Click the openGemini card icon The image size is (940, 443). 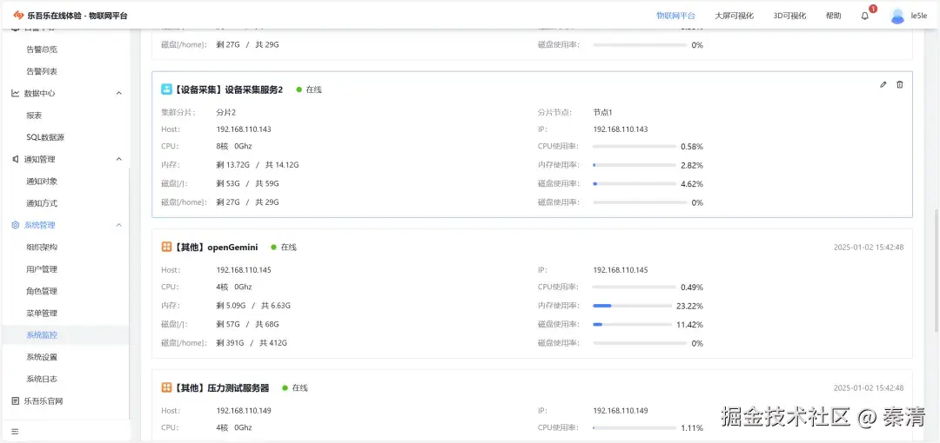tap(166, 247)
